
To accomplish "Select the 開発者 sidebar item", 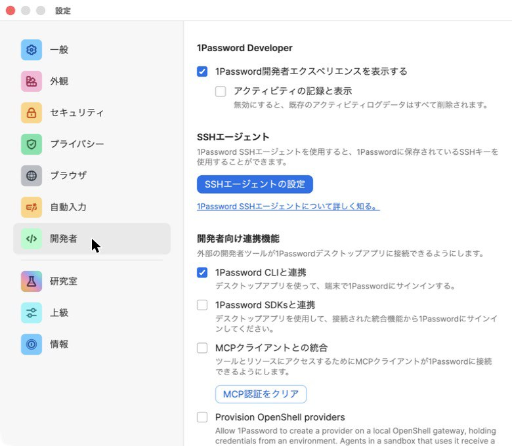I will click(92, 239).
